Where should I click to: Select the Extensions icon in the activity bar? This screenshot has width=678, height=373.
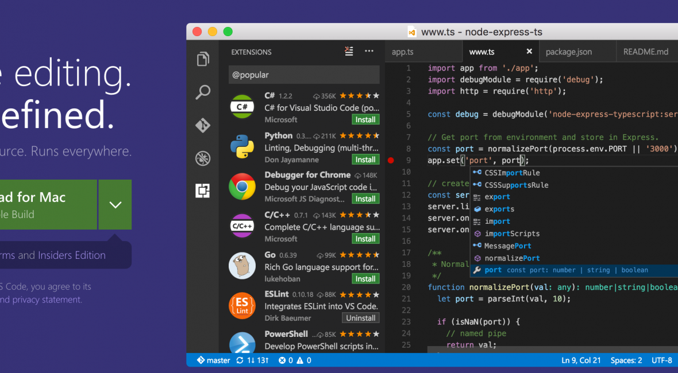click(x=202, y=192)
